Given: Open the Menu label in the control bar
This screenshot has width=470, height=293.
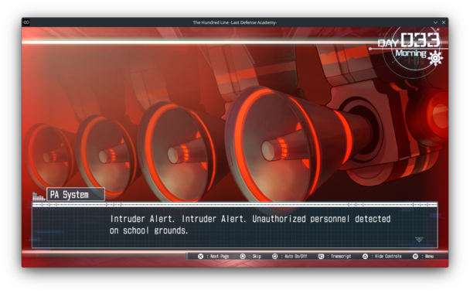Looking at the screenshot, I should point(429,256).
